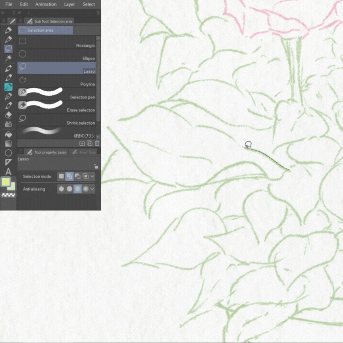343x343 pixels.
Task: Select the Blend tool with droplets icon
Action: tap(8, 124)
